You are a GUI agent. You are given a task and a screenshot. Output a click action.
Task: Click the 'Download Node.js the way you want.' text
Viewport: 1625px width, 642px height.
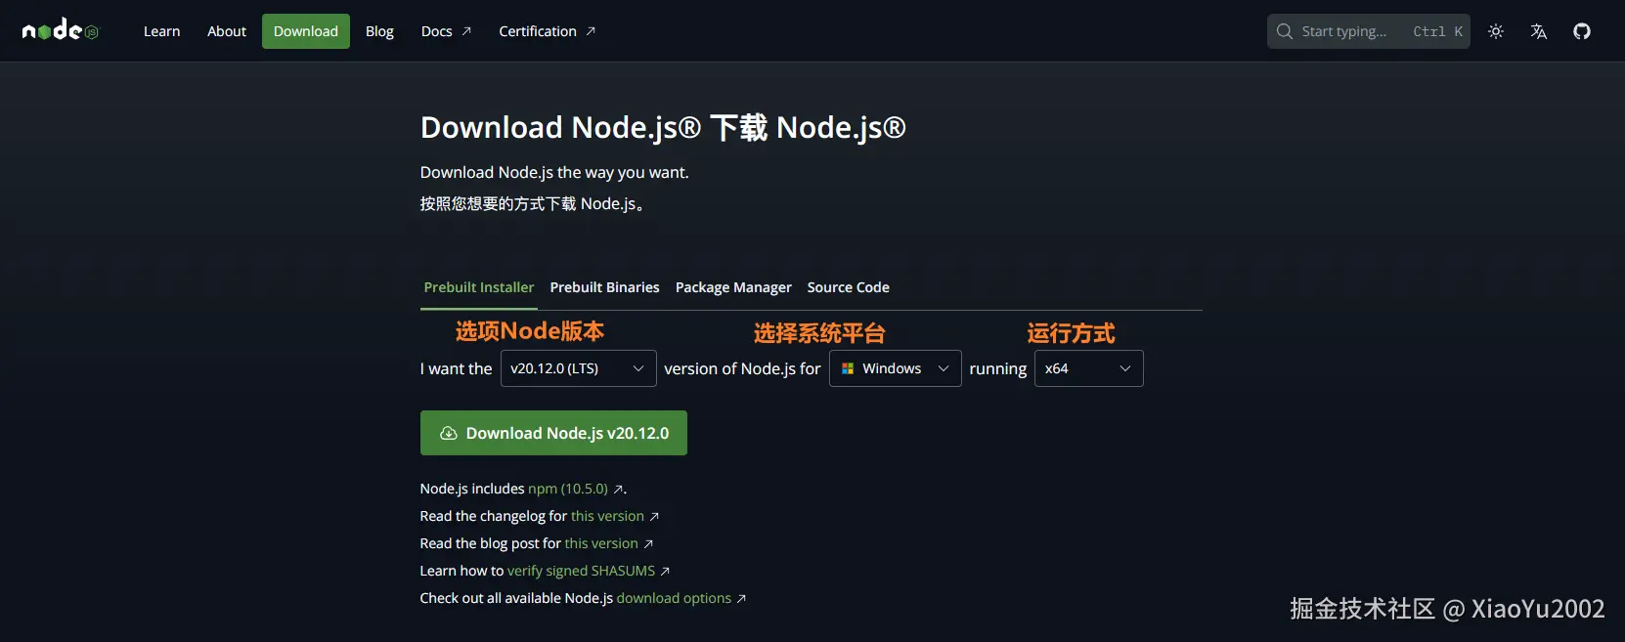pos(554,172)
